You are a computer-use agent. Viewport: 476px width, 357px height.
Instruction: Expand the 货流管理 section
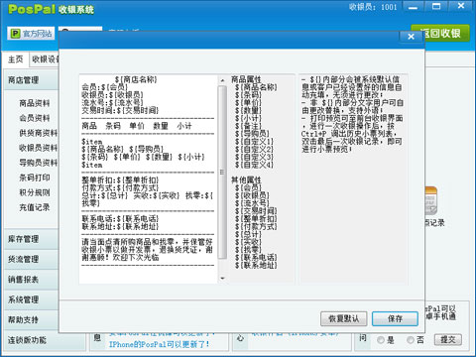(x=32, y=259)
